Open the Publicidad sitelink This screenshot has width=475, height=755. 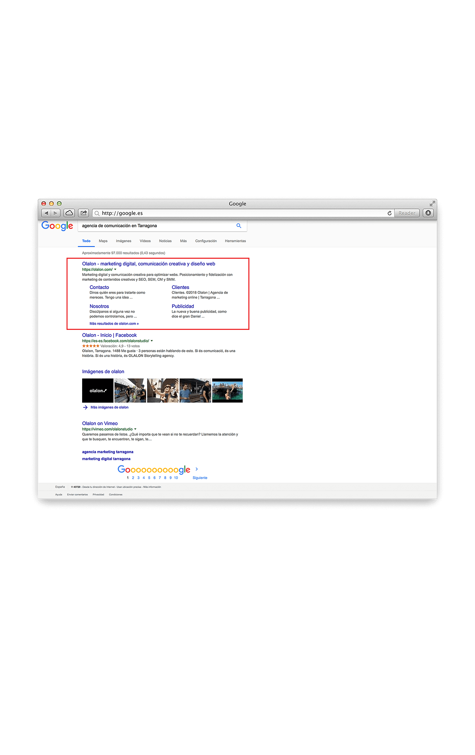coord(183,306)
